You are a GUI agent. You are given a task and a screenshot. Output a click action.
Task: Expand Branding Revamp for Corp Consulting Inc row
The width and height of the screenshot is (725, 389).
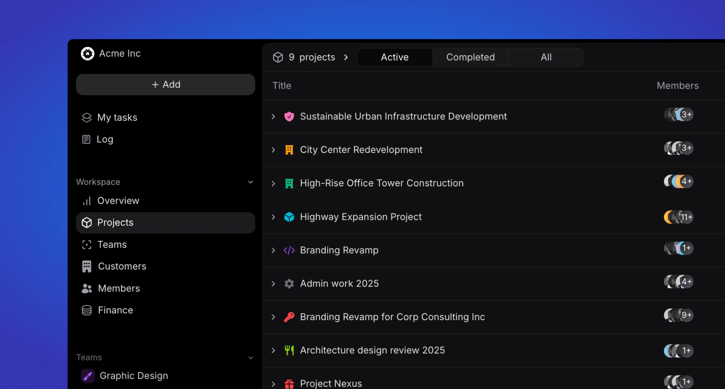[273, 317]
